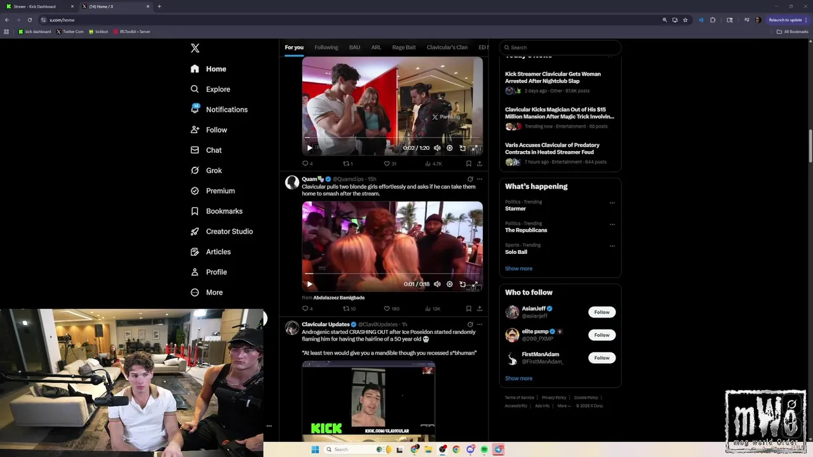This screenshot has height=457, width=813.
Task: Switch to Clavicular's Clan tab
Action: [447, 48]
